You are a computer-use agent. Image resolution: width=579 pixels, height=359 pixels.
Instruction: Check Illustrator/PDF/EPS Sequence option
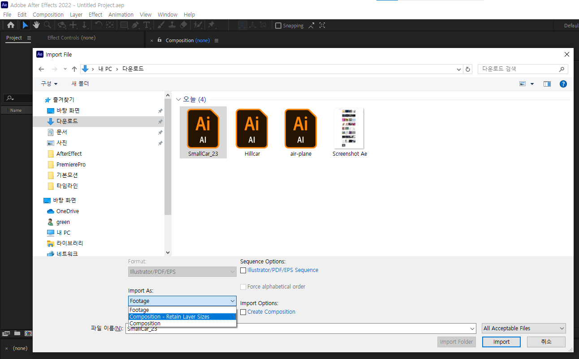tap(243, 271)
